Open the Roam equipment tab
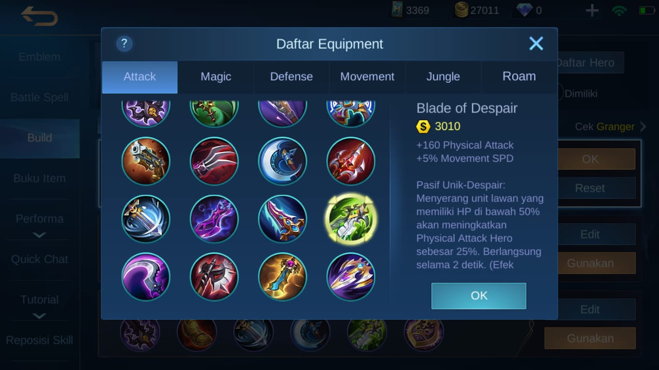This screenshot has width=659, height=370. 519,77
